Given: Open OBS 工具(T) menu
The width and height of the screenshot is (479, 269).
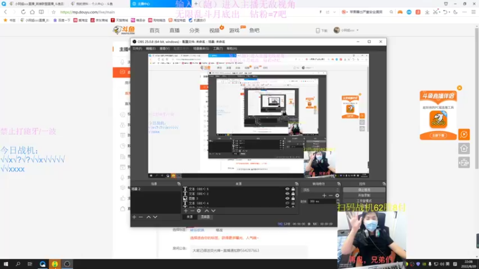Looking at the screenshot, I should click(218, 48).
